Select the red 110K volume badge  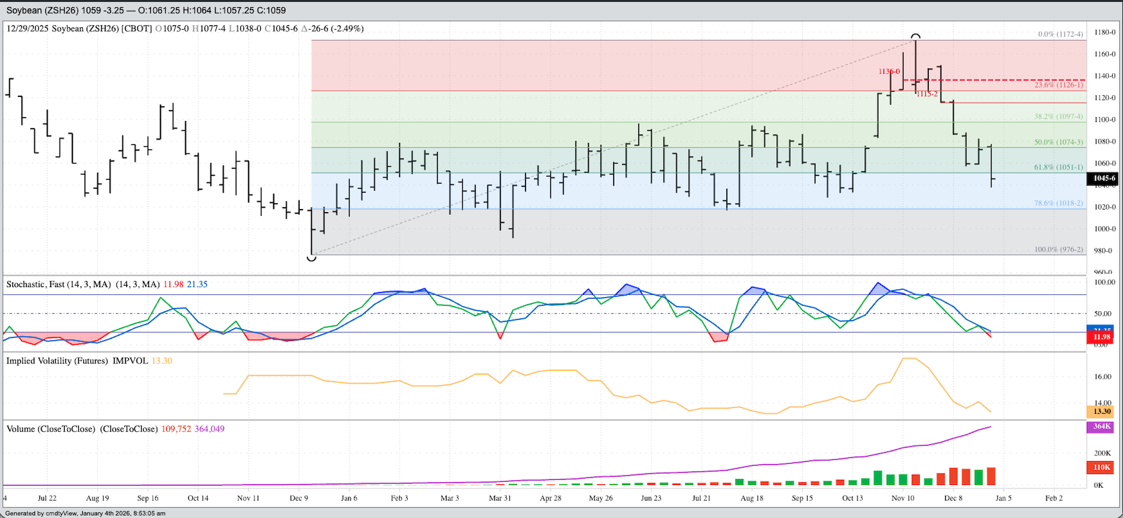1102,467
